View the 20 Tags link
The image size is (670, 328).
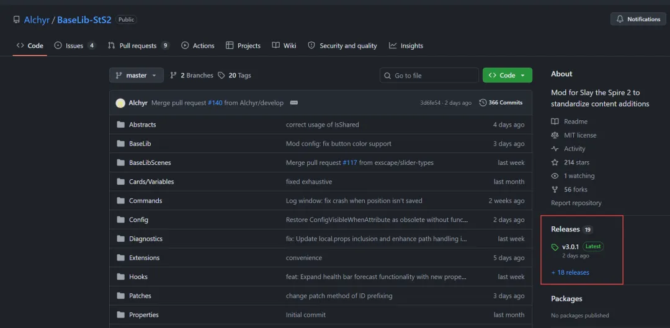point(234,75)
